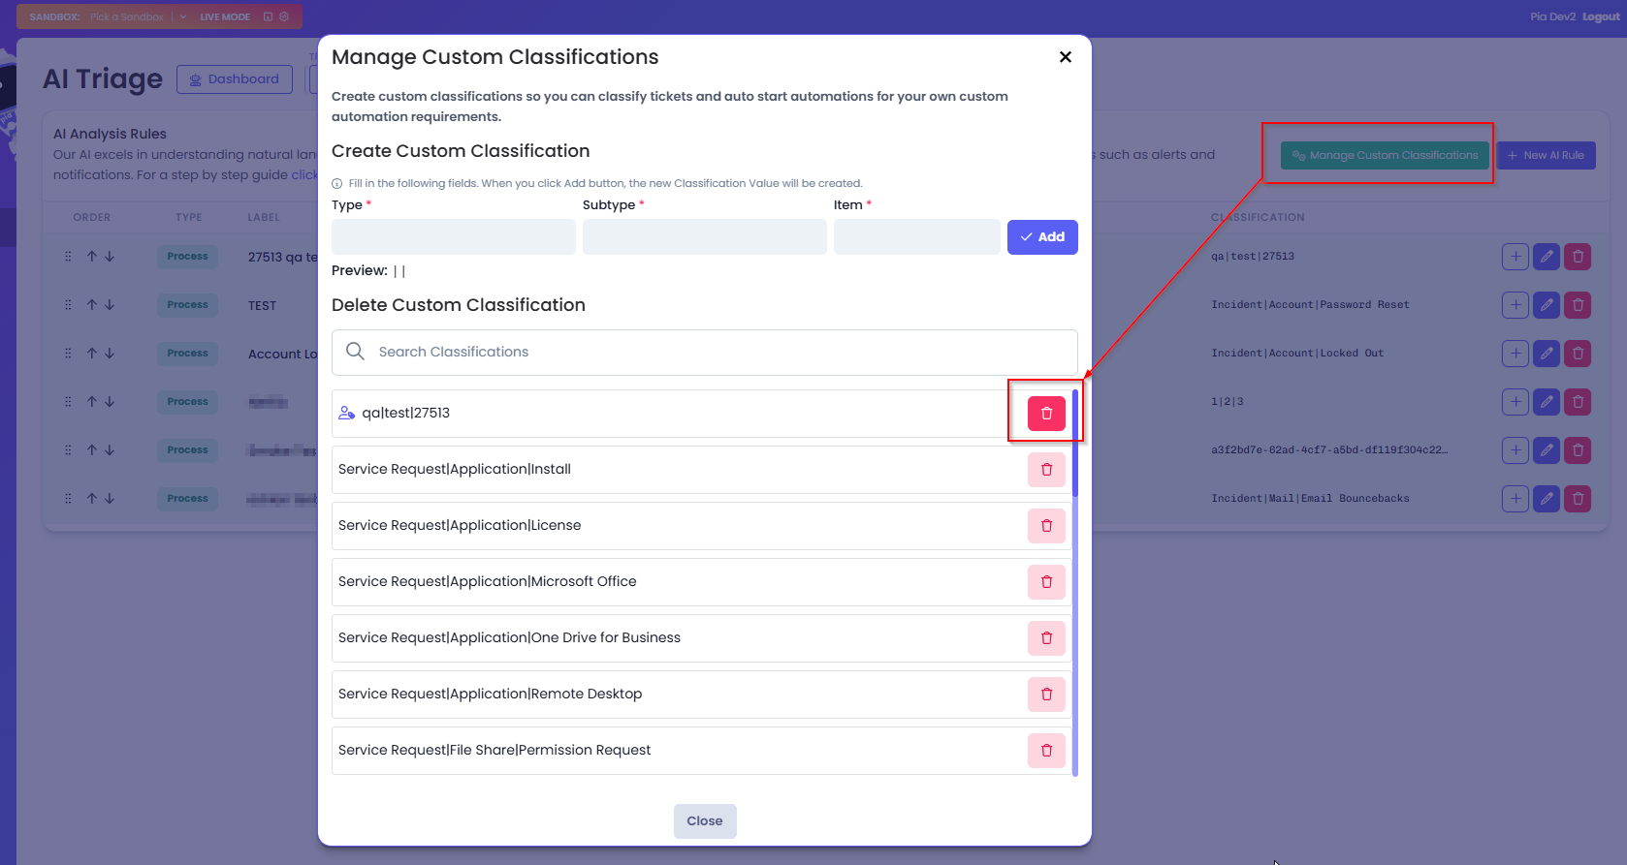This screenshot has width=1627, height=865.
Task: Add action on Locked Out rule row
Action: pos(1515,354)
